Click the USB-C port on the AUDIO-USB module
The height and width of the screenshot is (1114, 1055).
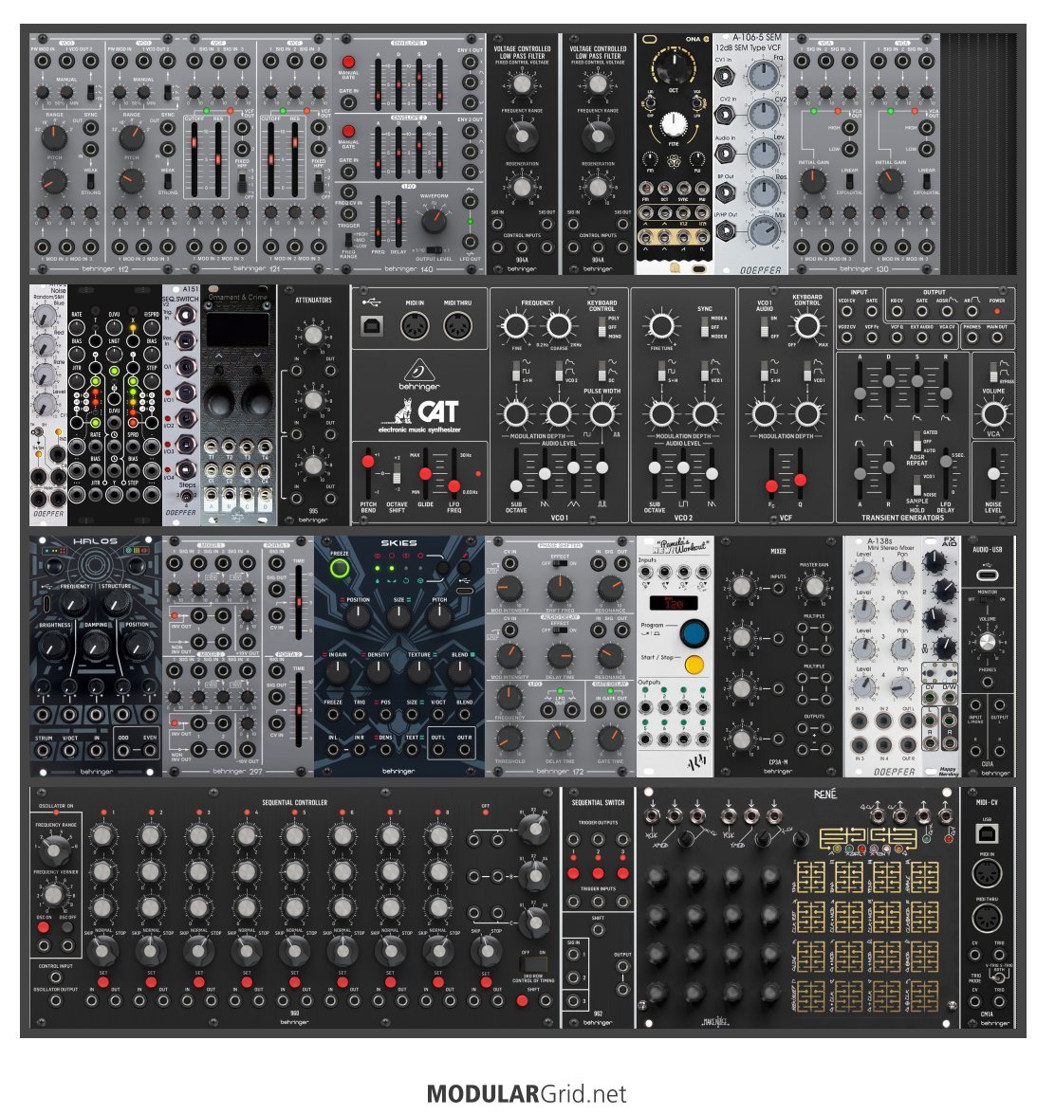[x=987, y=574]
